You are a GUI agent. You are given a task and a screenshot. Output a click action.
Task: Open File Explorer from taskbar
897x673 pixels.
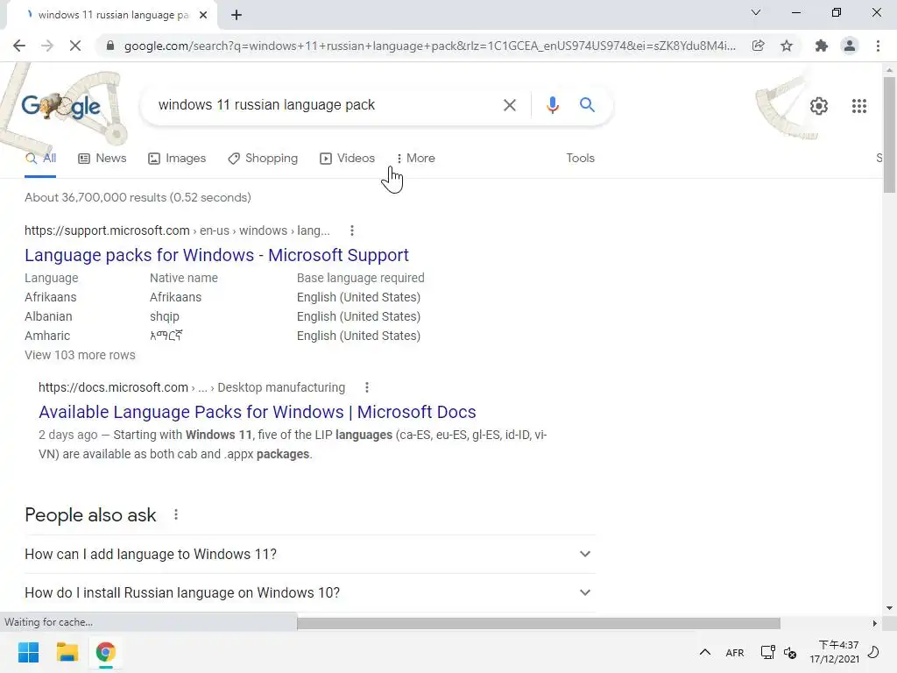point(67,652)
